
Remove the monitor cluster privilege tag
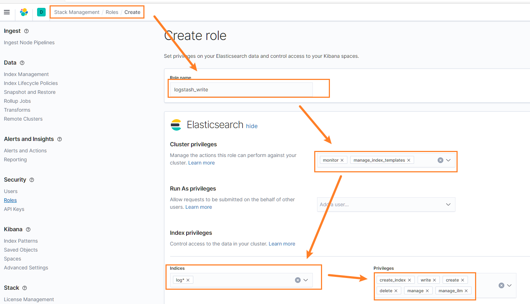[x=342, y=160]
